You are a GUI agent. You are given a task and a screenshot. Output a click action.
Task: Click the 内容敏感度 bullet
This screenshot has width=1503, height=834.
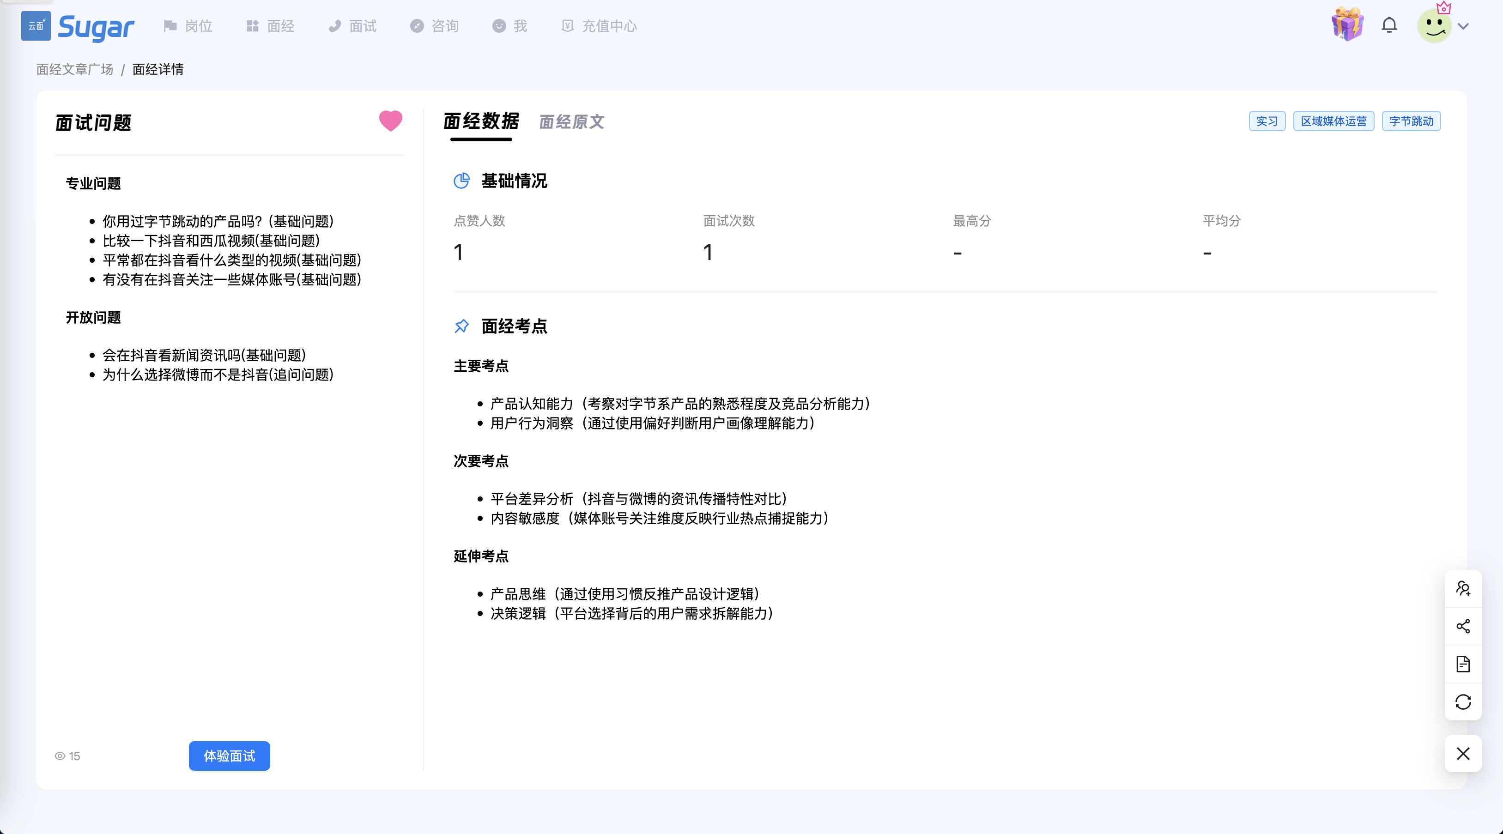pyautogui.click(x=660, y=519)
